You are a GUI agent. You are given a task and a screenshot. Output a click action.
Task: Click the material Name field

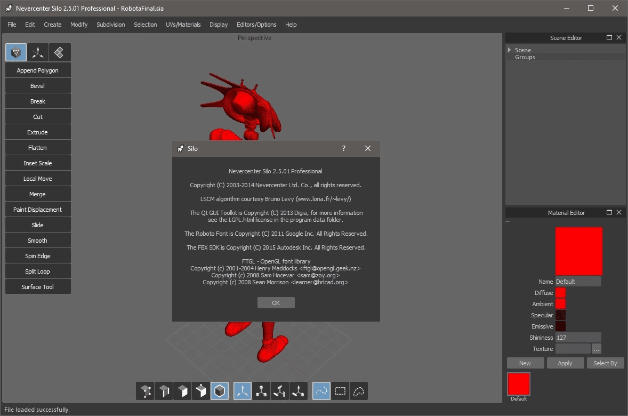578,282
